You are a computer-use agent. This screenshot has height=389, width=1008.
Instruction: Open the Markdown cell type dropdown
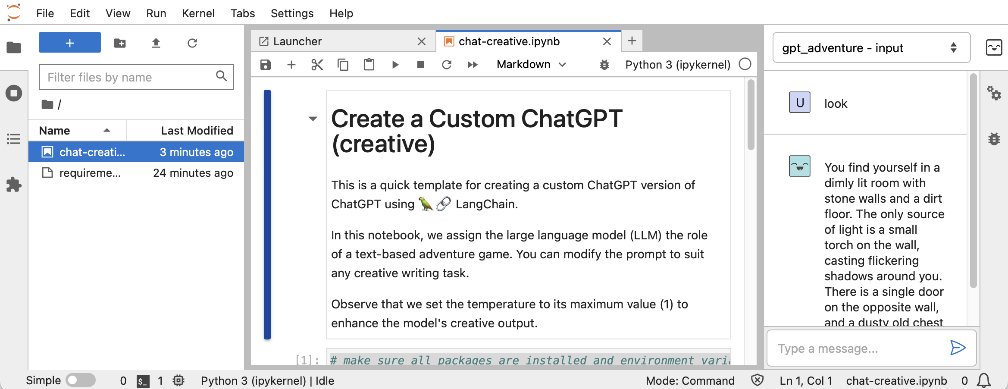pos(531,65)
